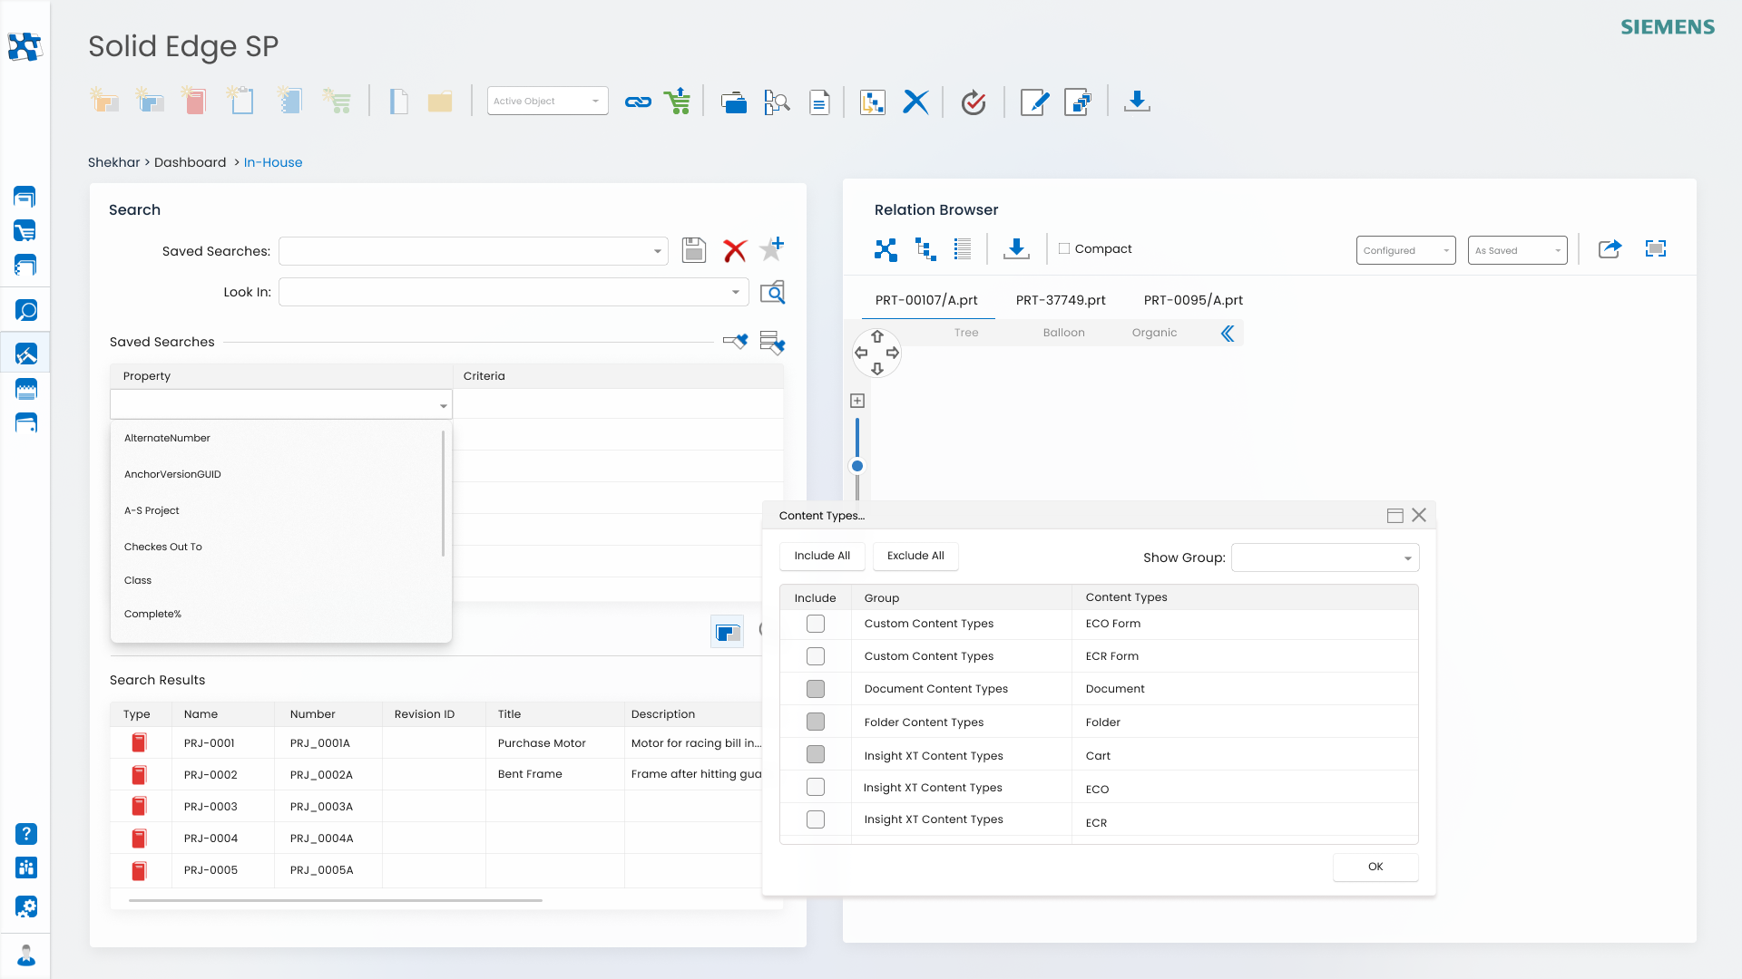Open the settings gear icon in sidebar
The height and width of the screenshot is (979, 1742).
tap(26, 906)
